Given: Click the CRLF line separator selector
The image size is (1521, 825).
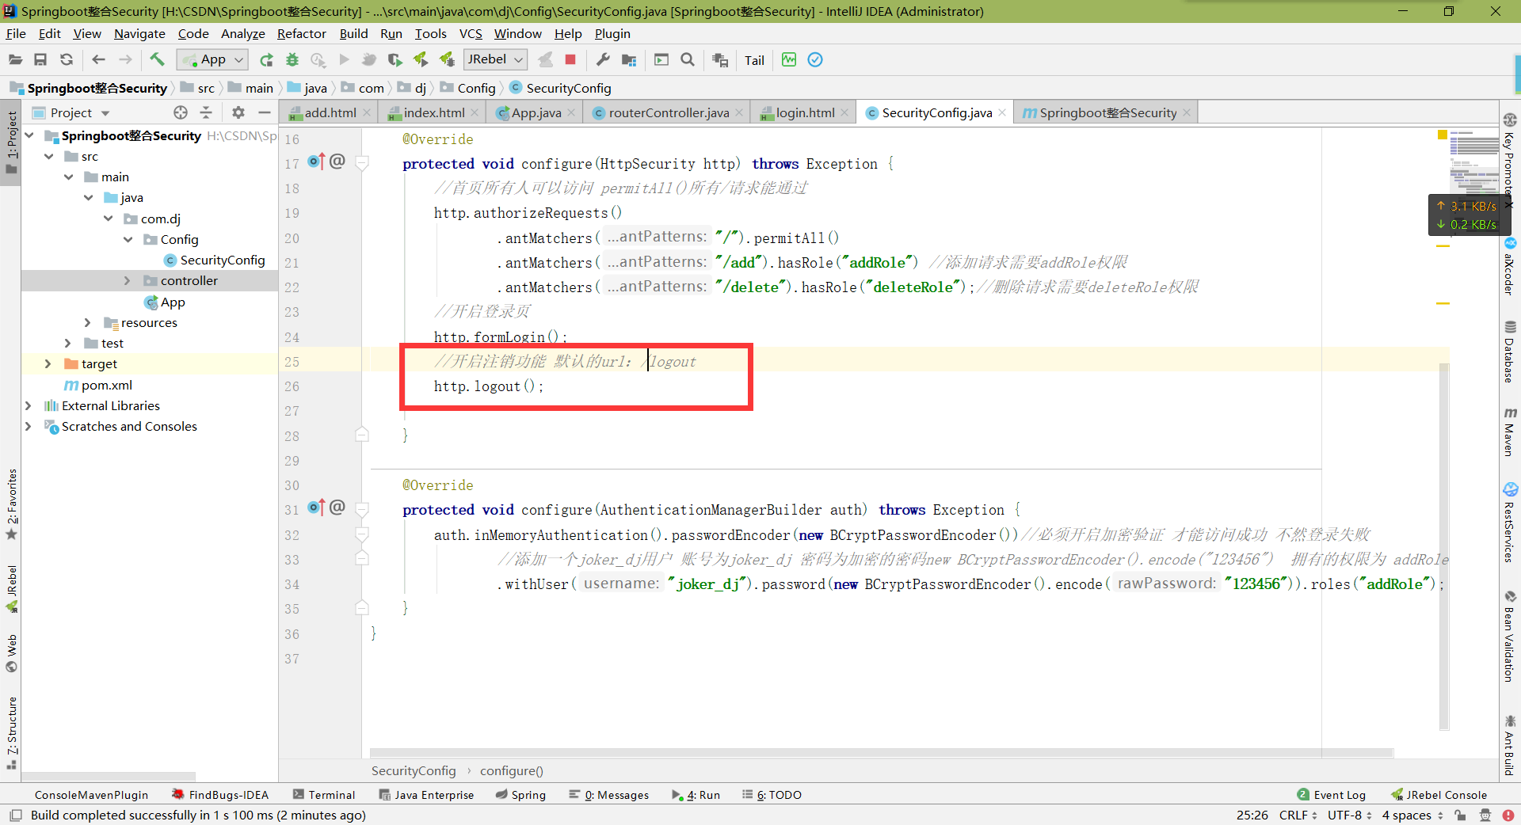Looking at the screenshot, I should pyautogui.click(x=1298, y=815).
